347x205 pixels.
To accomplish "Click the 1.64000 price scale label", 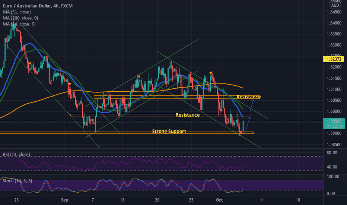I will (334, 23).
